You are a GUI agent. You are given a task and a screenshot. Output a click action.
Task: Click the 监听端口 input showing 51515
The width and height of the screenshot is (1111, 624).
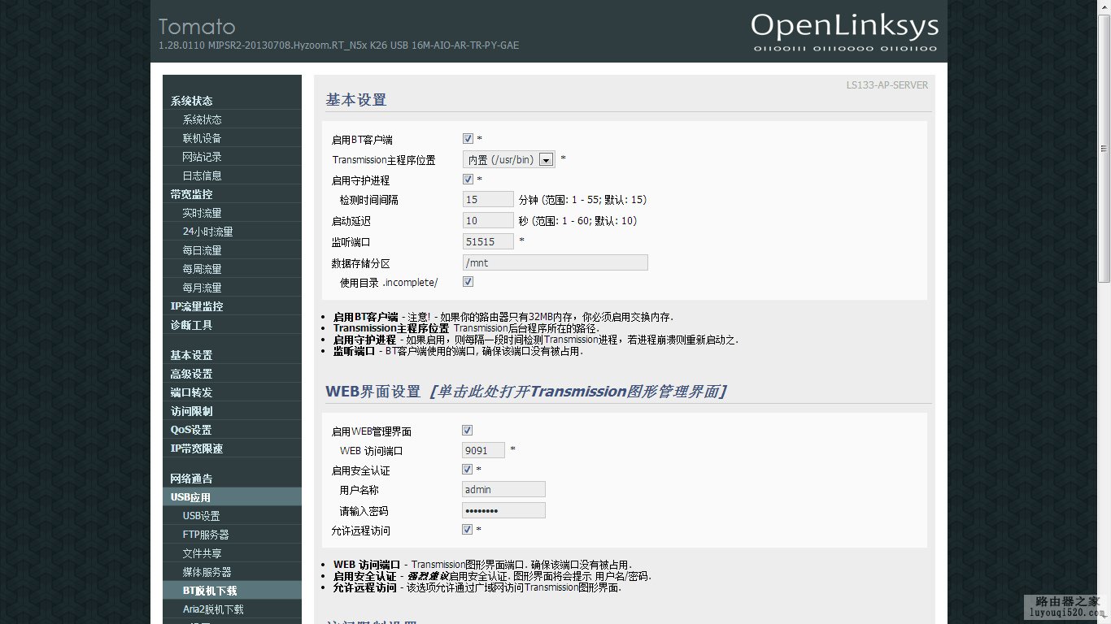486,241
